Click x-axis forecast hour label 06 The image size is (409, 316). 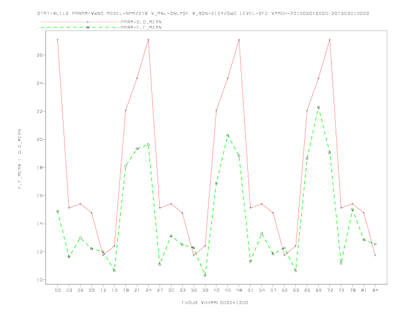(x=81, y=290)
